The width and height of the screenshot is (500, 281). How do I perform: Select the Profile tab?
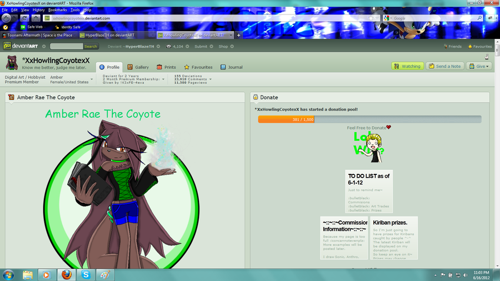109,67
